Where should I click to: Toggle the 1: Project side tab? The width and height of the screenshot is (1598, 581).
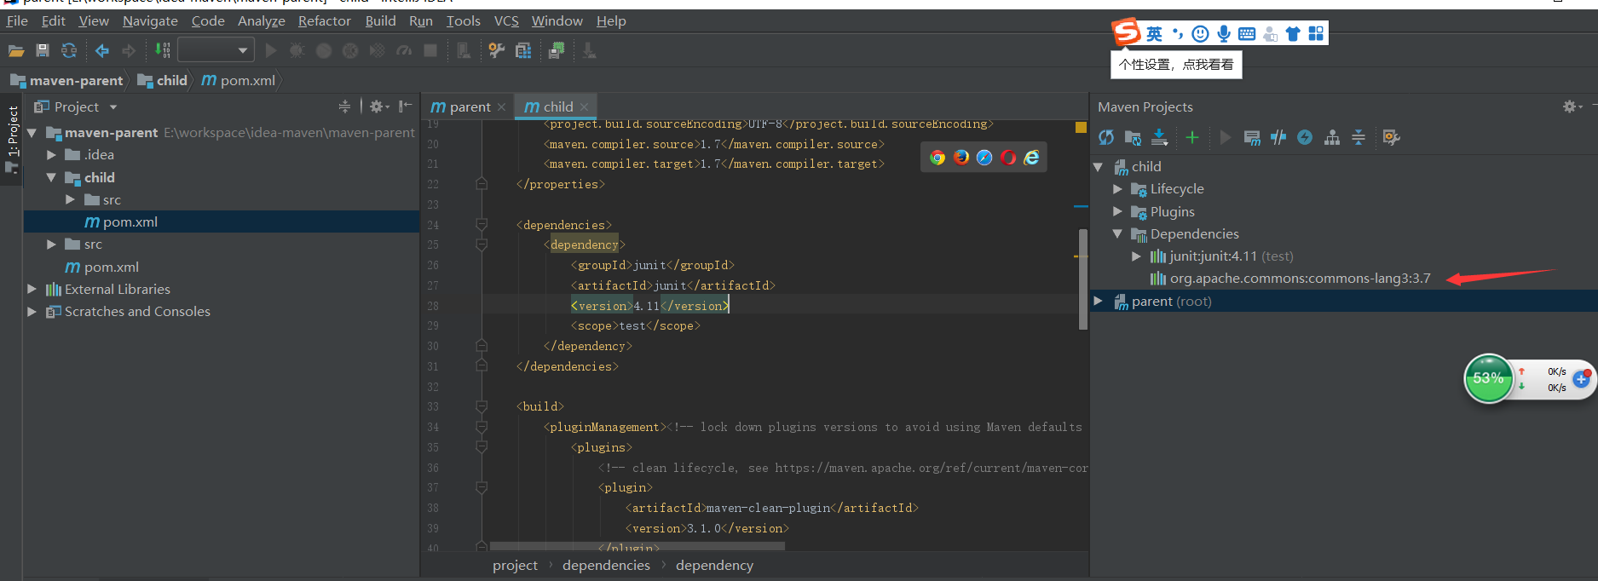tap(12, 140)
